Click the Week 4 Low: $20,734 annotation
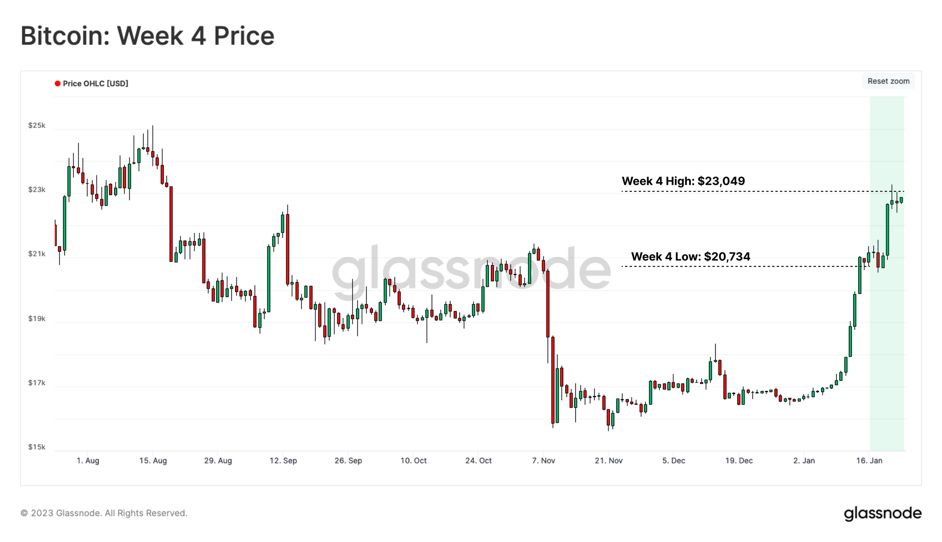Image resolution: width=942 pixels, height=542 pixels. coord(690,256)
